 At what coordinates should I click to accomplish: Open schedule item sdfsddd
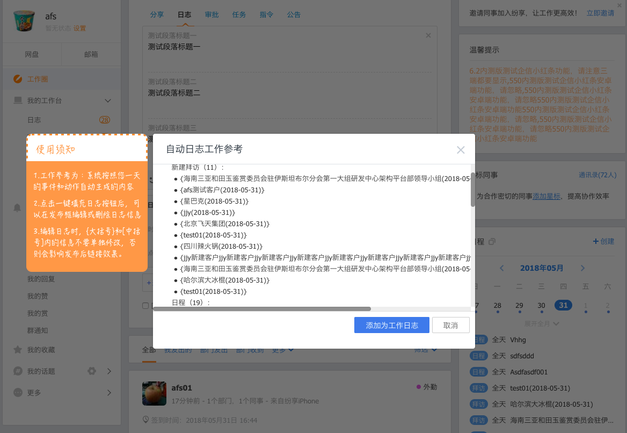point(522,356)
